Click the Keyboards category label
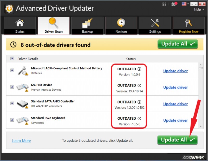 37,123
